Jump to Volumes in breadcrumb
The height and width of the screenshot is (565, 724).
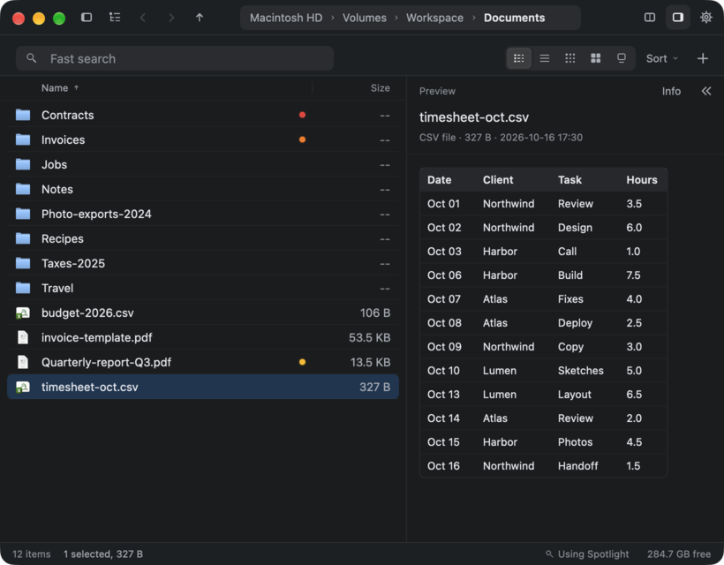pyautogui.click(x=365, y=18)
